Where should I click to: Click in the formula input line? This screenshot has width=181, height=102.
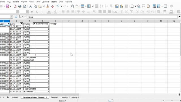(102, 17)
